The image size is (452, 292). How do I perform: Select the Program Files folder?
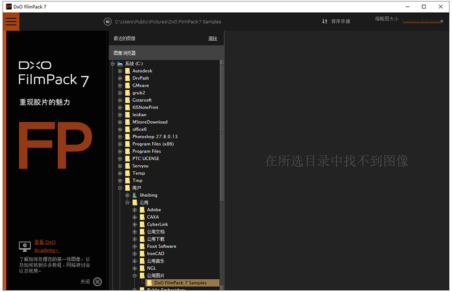coord(147,151)
